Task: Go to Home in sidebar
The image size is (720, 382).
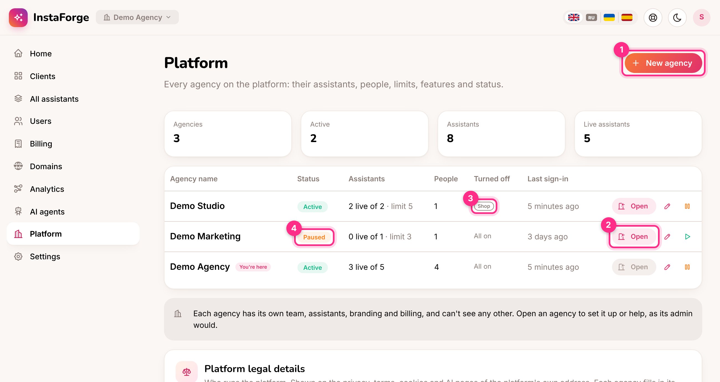Action: coord(73,54)
